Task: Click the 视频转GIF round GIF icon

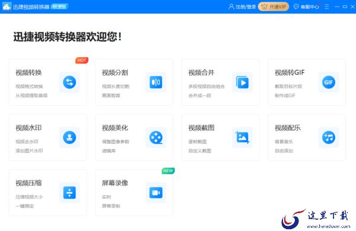Action: [329, 82]
